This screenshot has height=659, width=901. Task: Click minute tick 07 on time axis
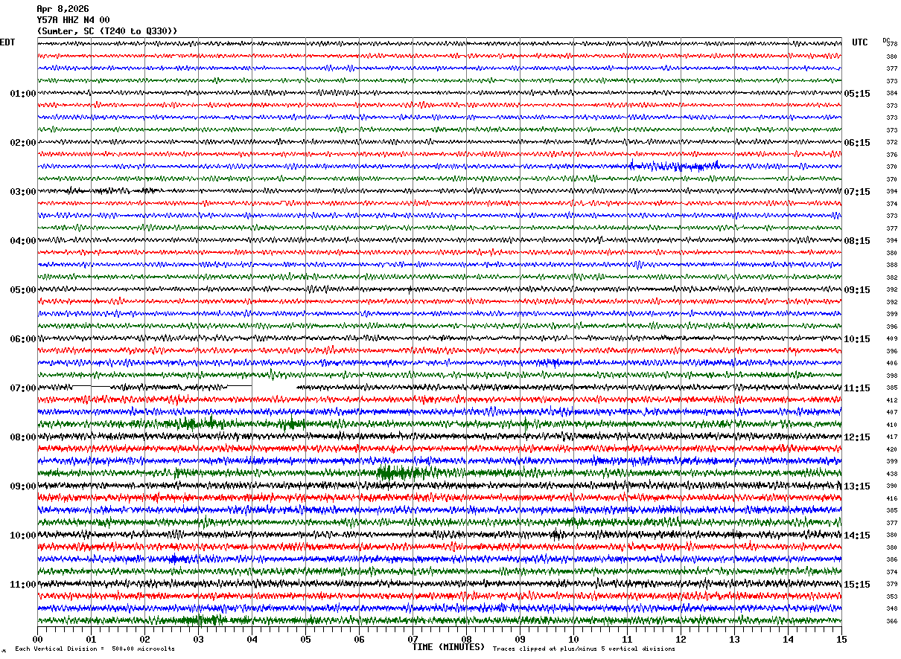pyautogui.click(x=413, y=639)
